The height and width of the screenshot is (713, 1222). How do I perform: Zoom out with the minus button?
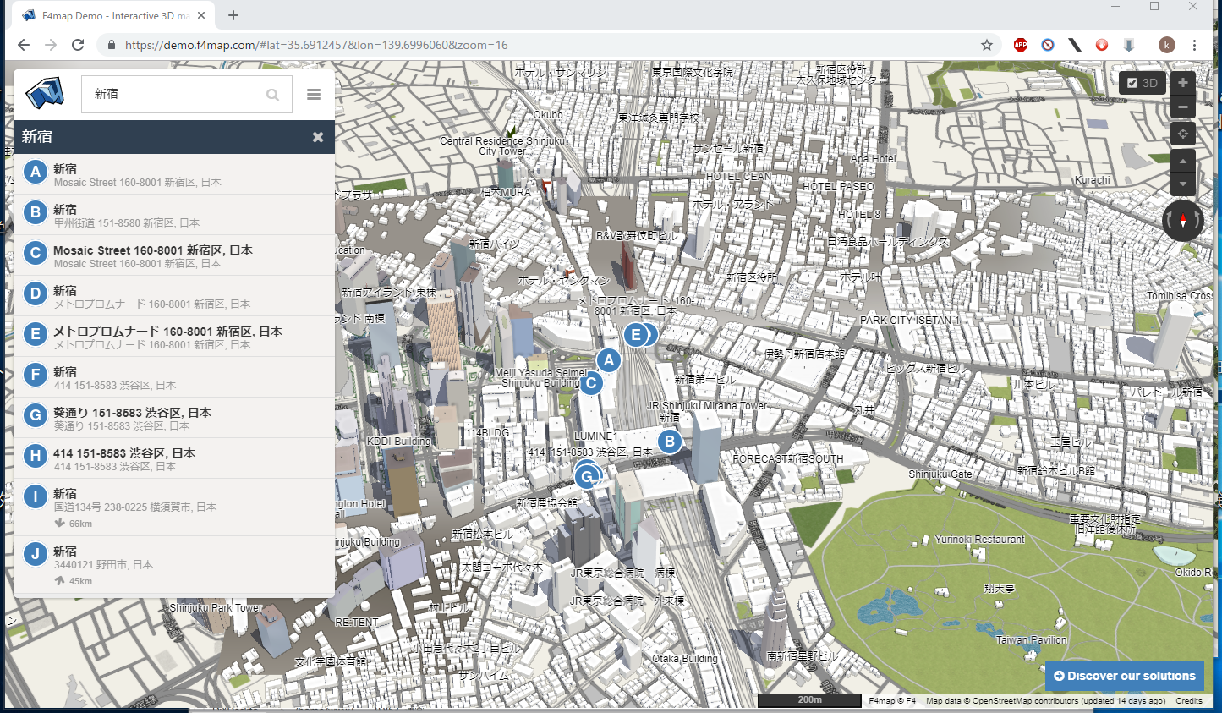[x=1182, y=107]
